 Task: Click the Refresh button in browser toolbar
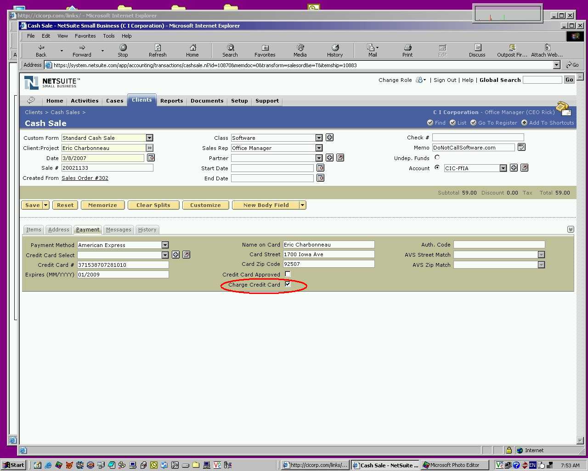(x=158, y=50)
